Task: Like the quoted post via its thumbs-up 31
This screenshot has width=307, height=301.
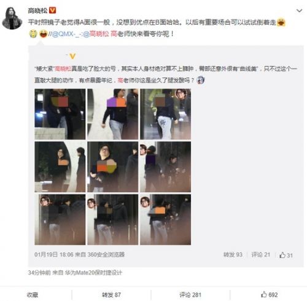Action: click(x=286, y=255)
